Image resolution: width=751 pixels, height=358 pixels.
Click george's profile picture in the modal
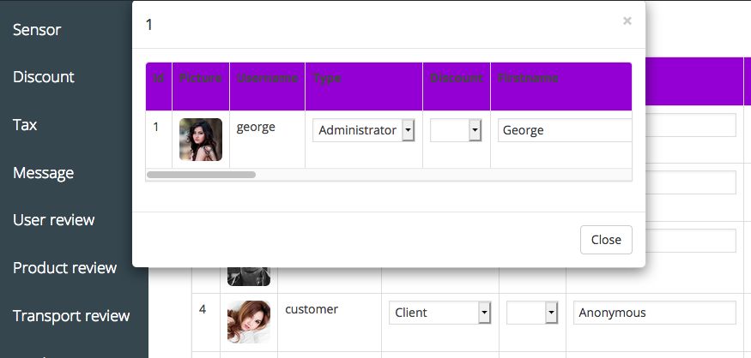click(201, 140)
